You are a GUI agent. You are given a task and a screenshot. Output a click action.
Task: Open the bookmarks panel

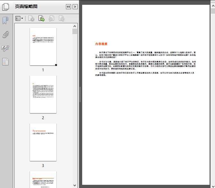[5, 21]
